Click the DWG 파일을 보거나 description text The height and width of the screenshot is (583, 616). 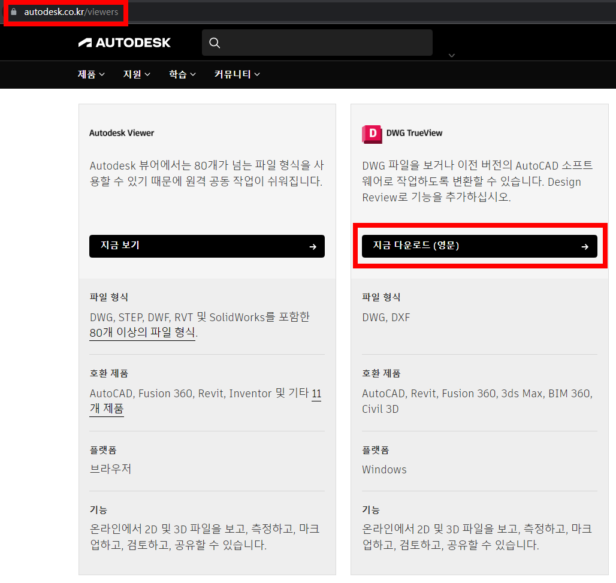[478, 181]
